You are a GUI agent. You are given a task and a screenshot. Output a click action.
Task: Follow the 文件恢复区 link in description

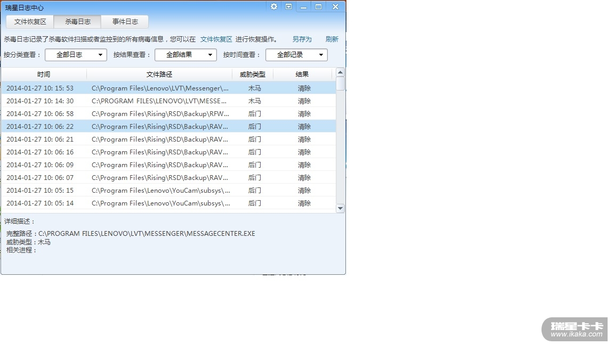click(216, 39)
